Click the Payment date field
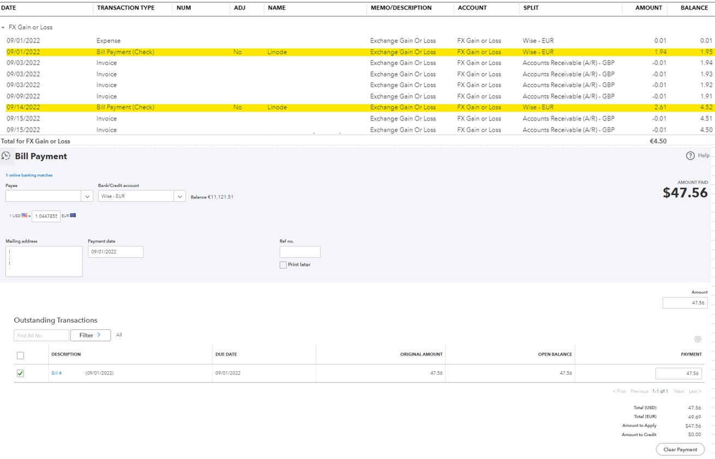This screenshot has width=715, height=459. click(116, 252)
